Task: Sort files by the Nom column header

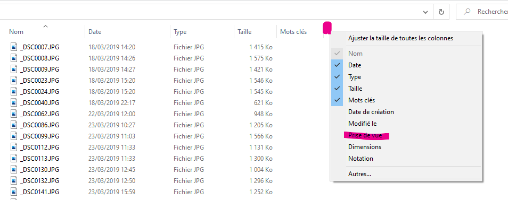Action: (16, 32)
